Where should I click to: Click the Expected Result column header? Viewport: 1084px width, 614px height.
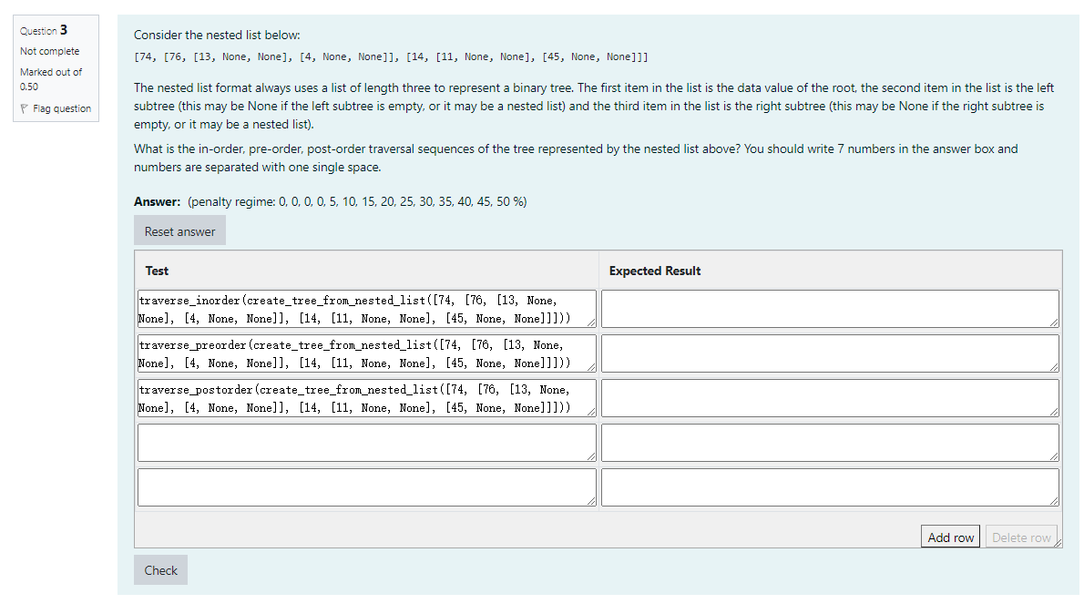(655, 271)
